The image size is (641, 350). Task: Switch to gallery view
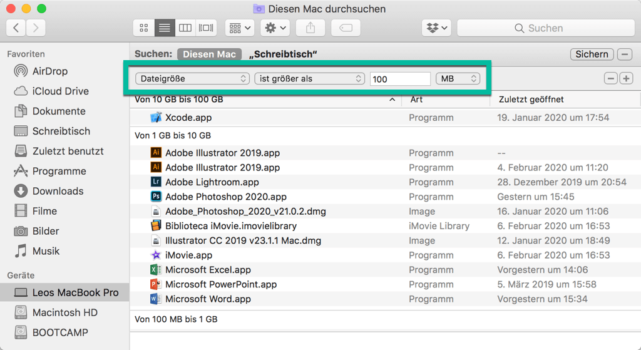(206, 28)
